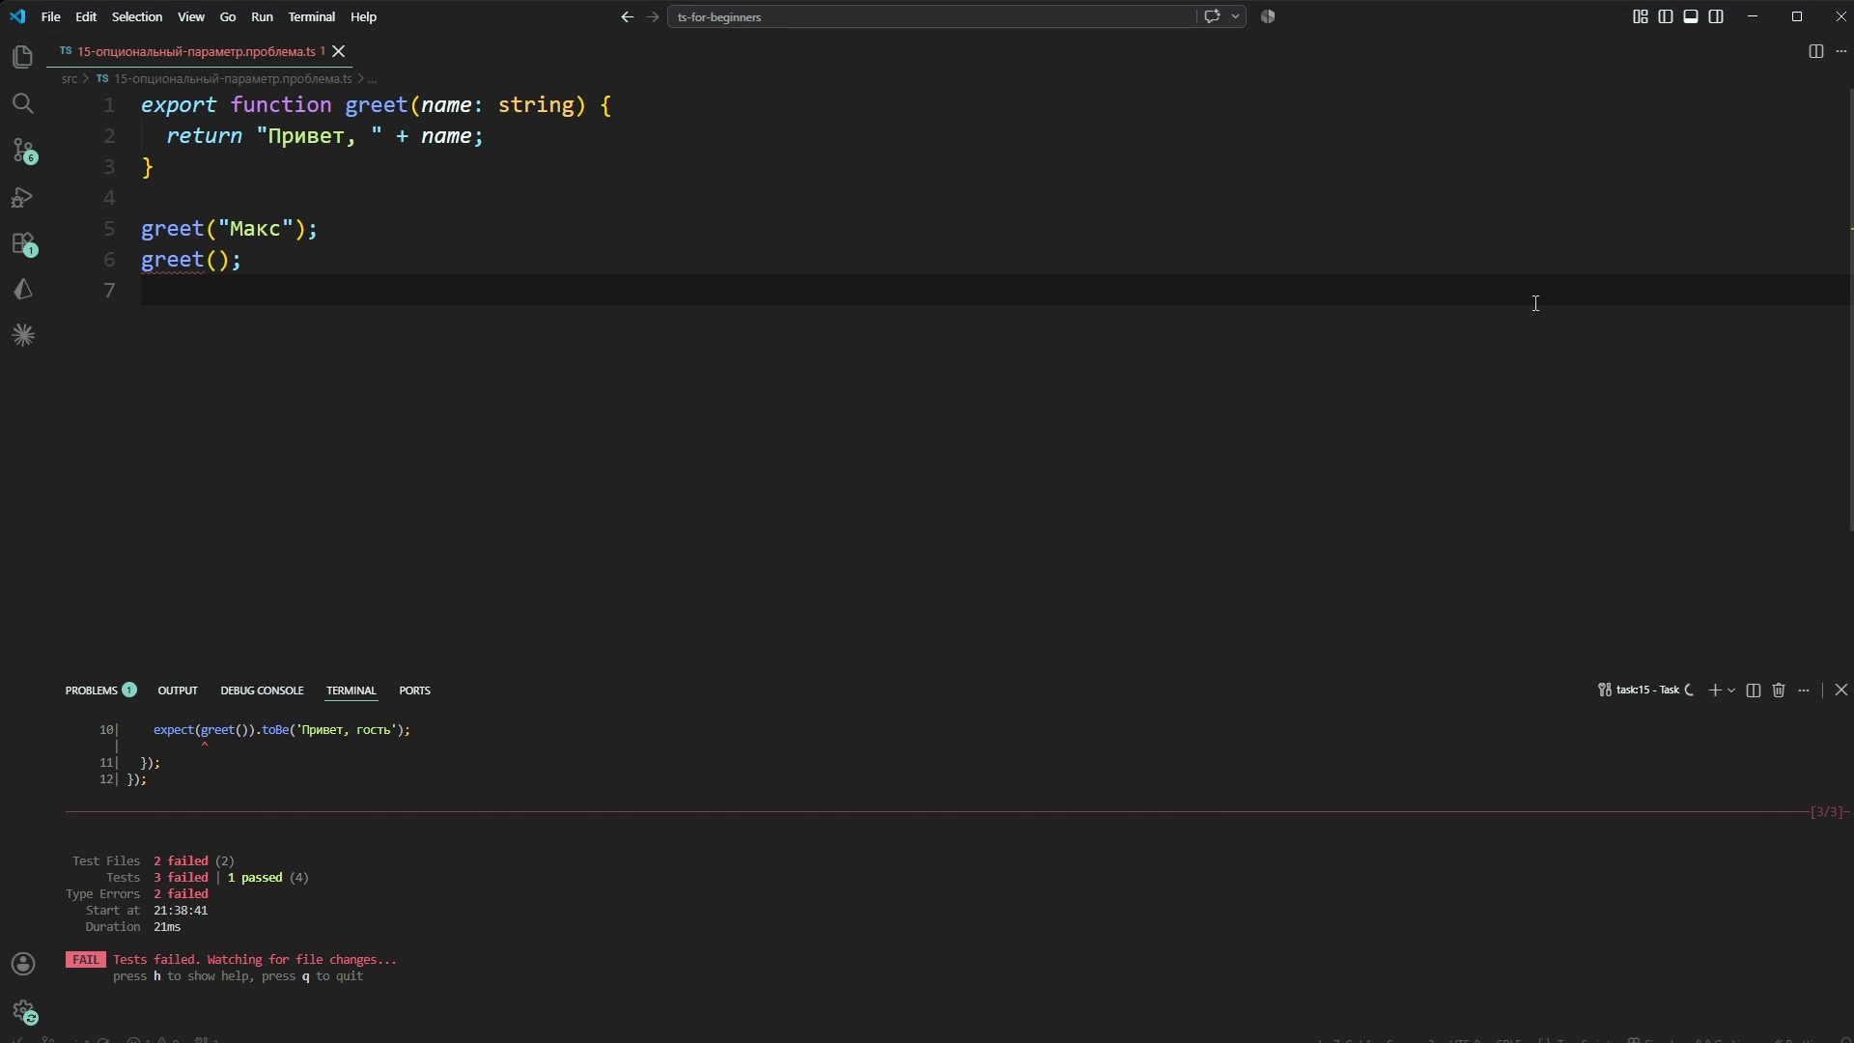Split the terminal panel
The width and height of the screenshot is (1854, 1043).
coord(1754,691)
